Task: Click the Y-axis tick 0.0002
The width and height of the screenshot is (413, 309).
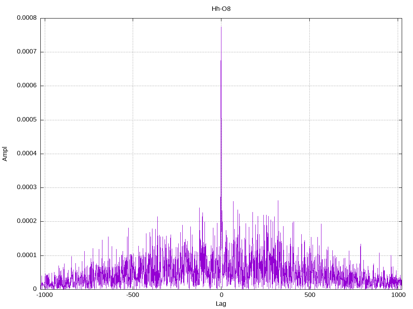Action: [27, 221]
